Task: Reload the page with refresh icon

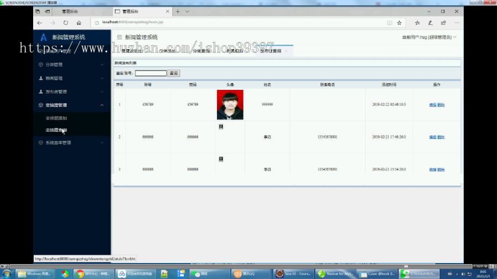Action: pyautogui.click(x=66, y=23)
